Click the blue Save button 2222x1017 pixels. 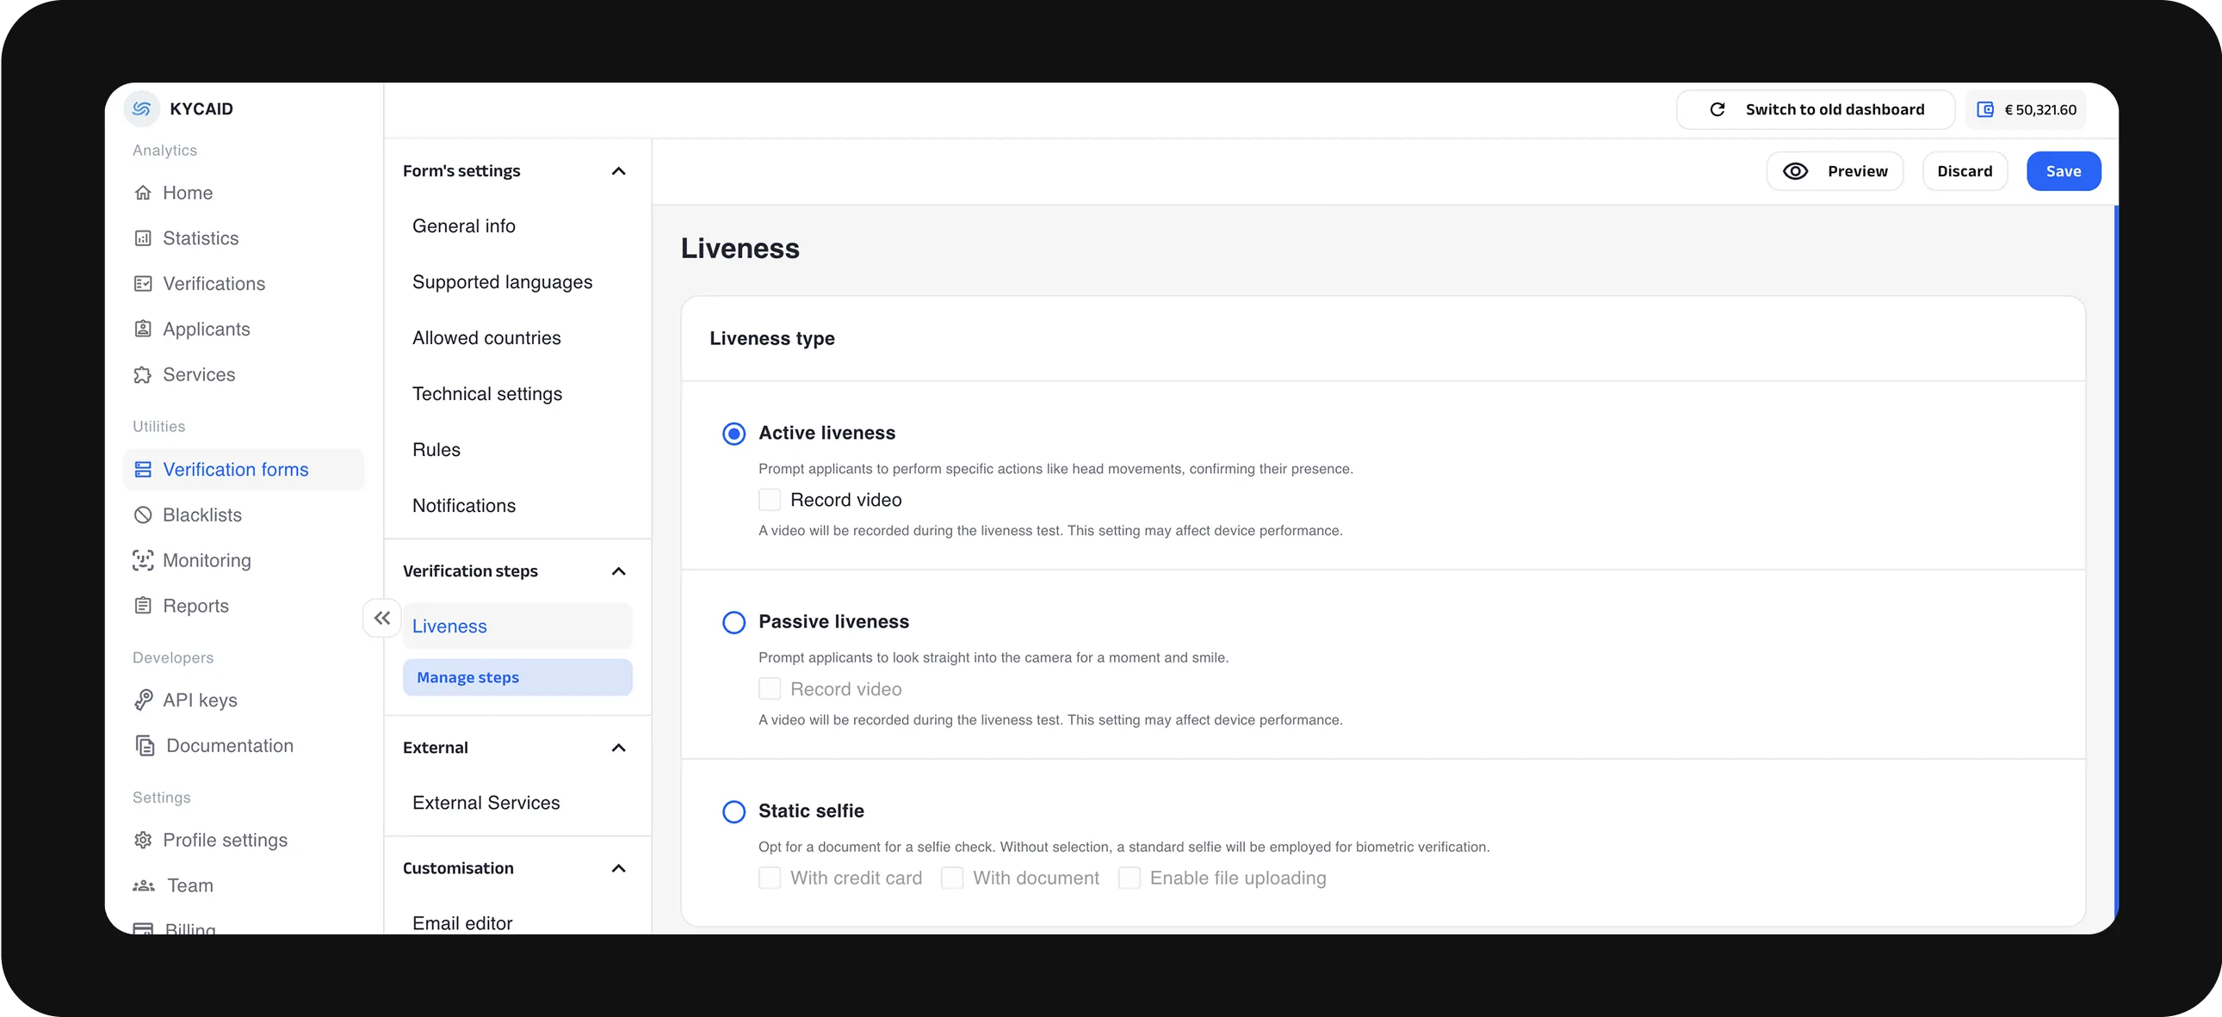(x=2064, y=171)
